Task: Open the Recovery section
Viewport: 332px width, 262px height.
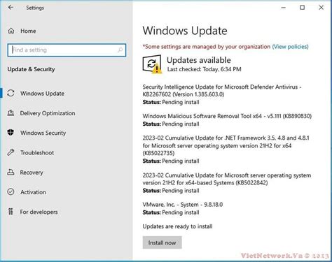Action: pyautogui.click(x=32, y=173)
